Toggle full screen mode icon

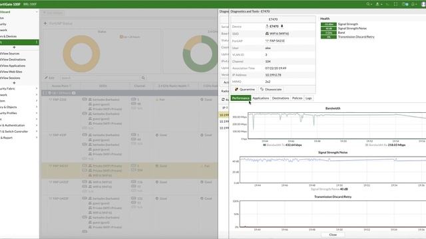tap(395, 4)
